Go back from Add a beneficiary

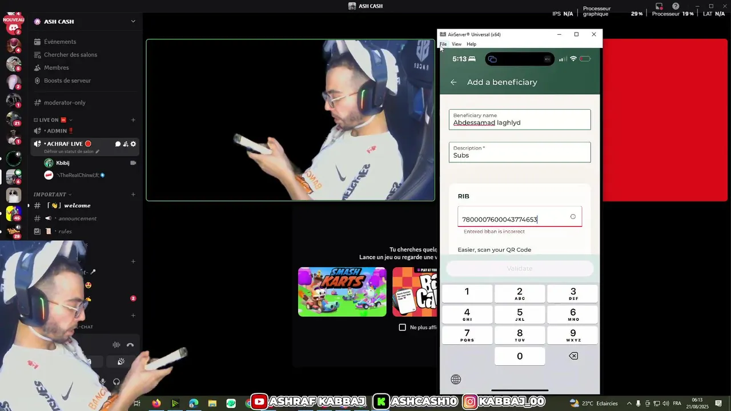pos(453,82)
